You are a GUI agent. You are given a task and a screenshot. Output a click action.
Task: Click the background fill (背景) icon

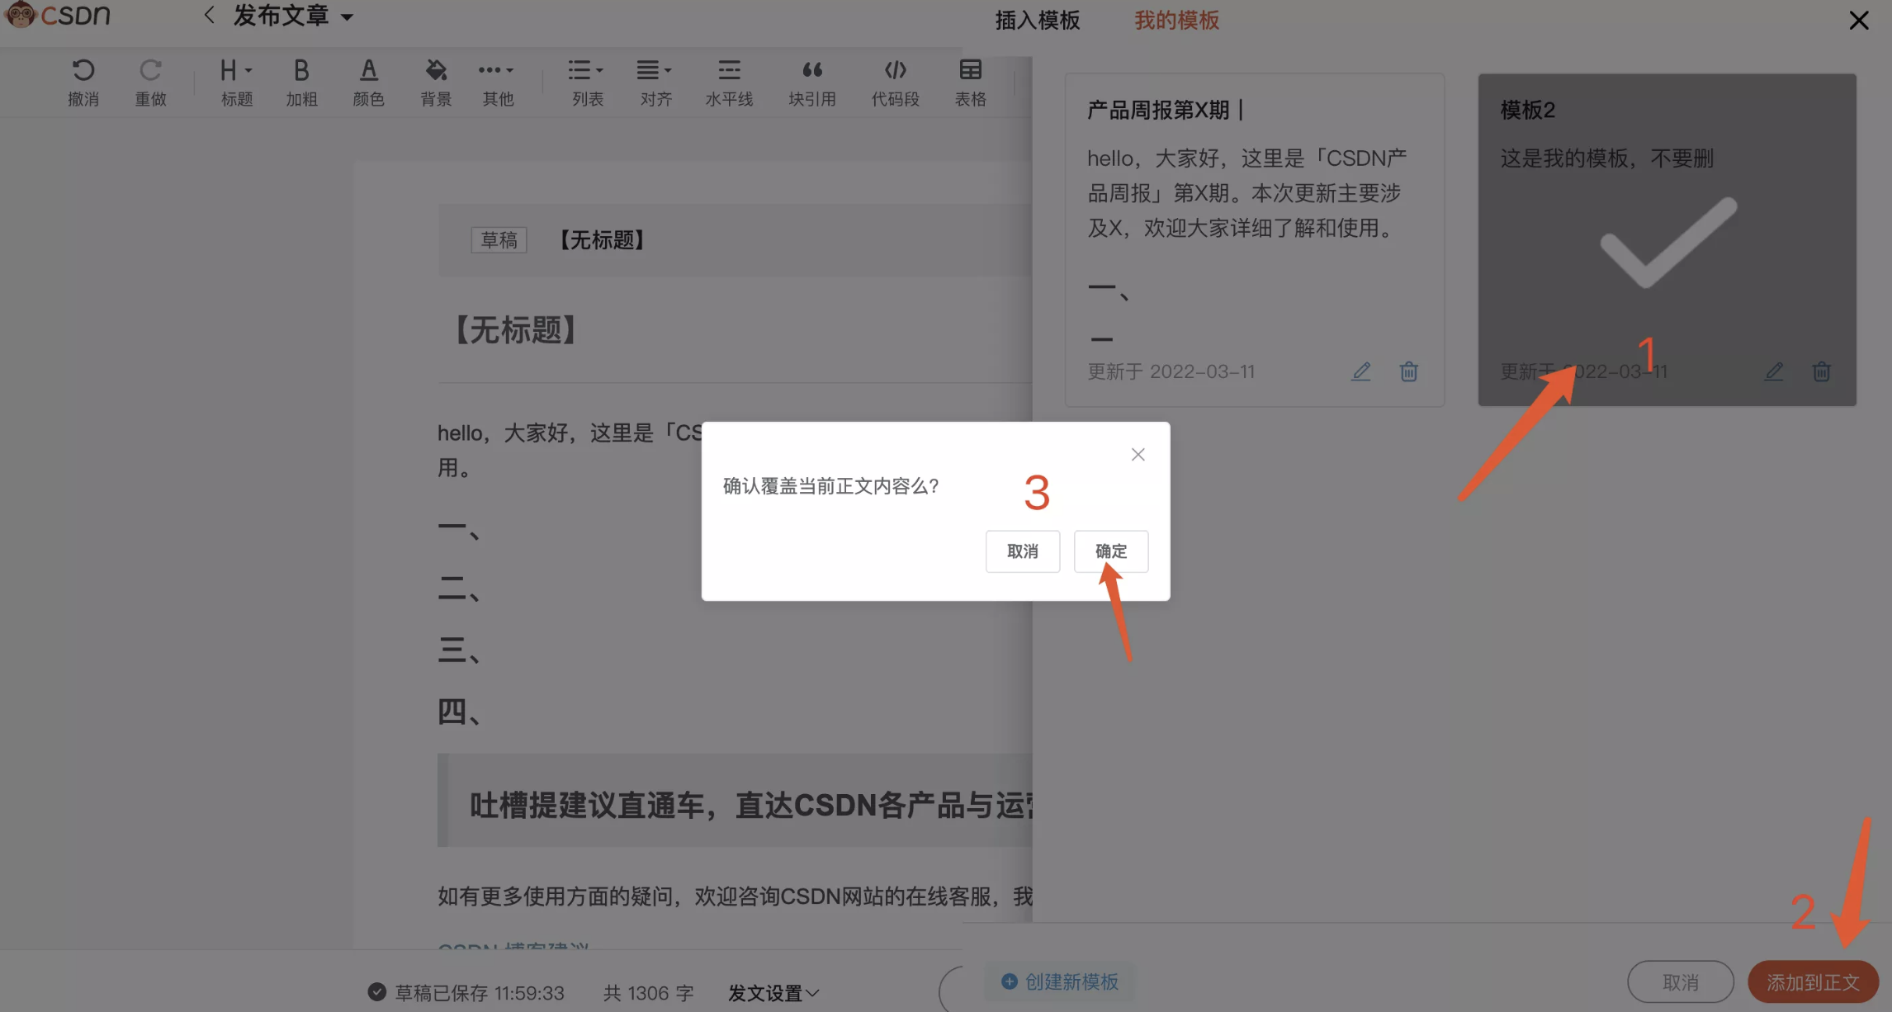point(435,71)
